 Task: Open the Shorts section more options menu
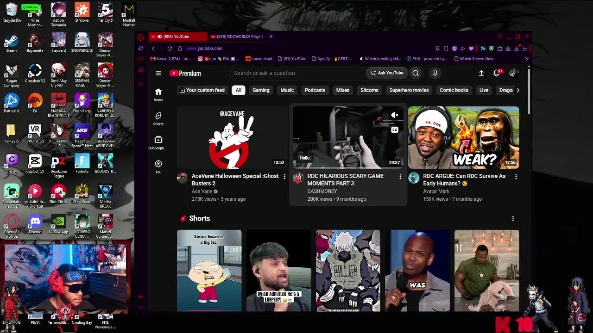tap(513, 218)
